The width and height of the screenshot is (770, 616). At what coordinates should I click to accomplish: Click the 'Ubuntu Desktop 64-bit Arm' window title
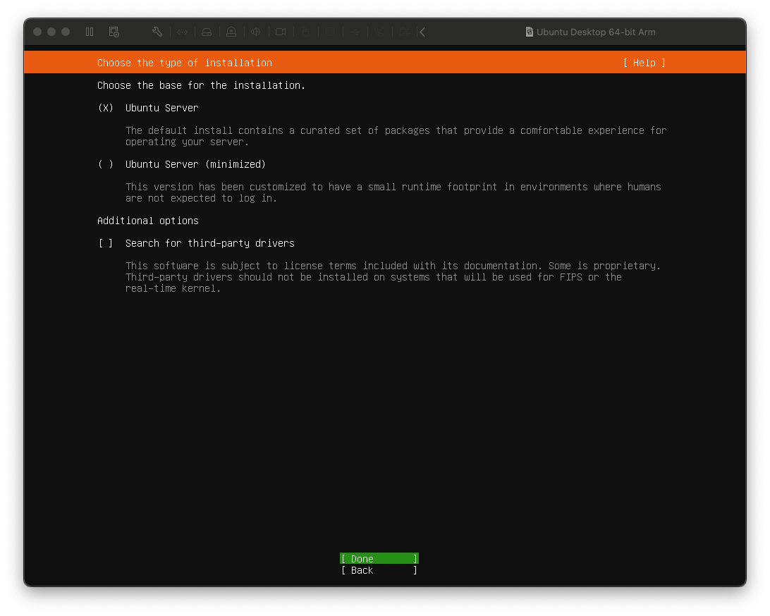(x=596, y=32)
